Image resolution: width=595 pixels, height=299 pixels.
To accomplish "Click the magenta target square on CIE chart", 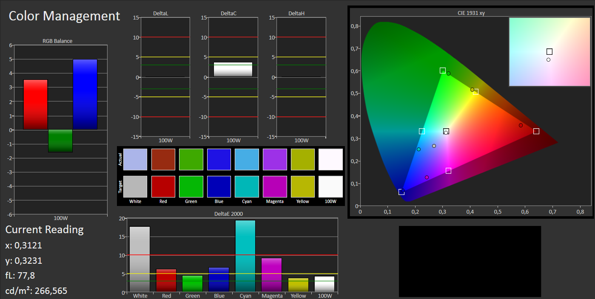I will (x=448, y=171).
